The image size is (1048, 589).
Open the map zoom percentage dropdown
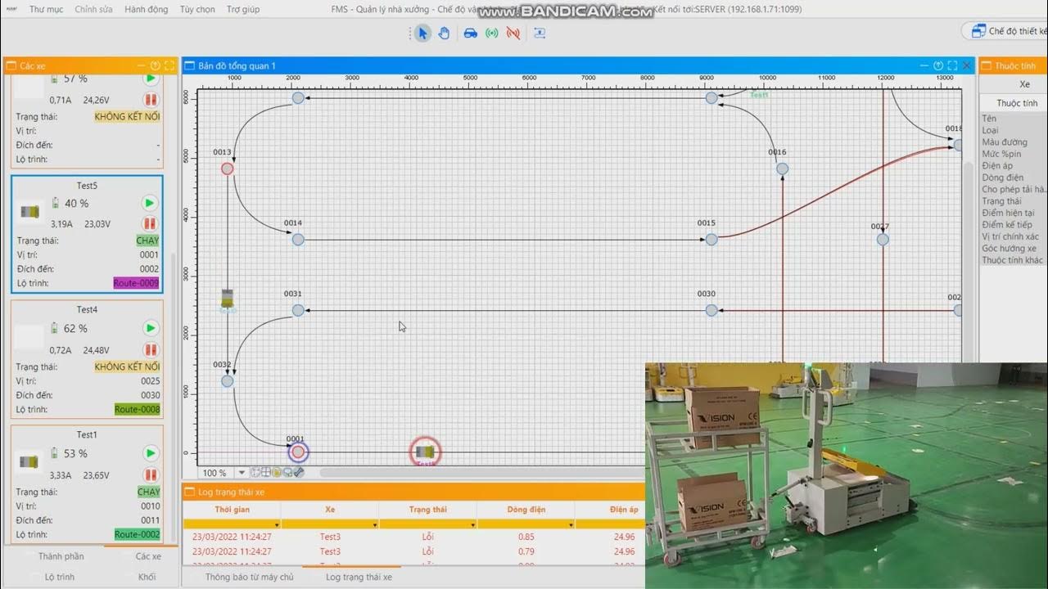[242, 472]
